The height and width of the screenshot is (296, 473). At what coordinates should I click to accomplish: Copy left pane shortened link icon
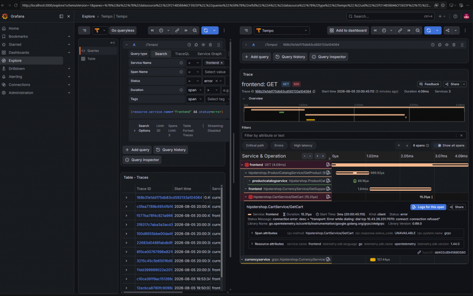(x=177, y=30)
